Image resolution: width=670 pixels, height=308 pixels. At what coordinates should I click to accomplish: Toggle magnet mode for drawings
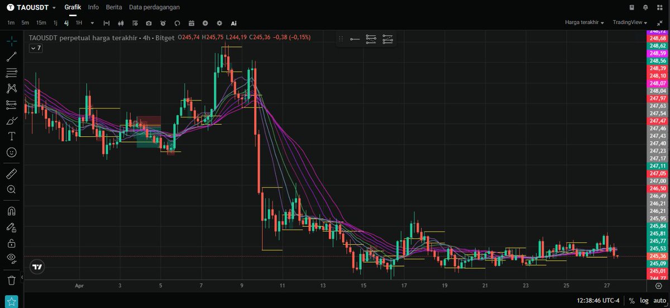point(11,211)
